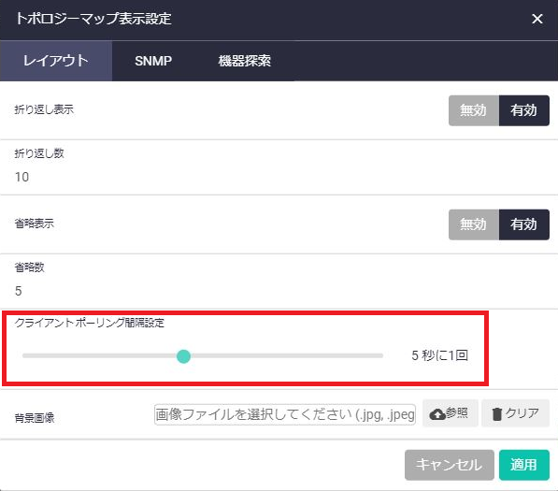The image size is (558, 491).
Task: Set 折り返し表示 to 有効
Action: (523, 110)
